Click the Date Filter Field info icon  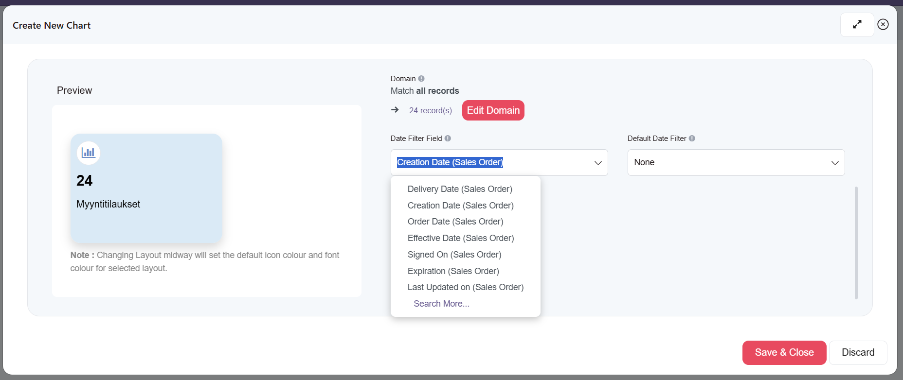448,138
